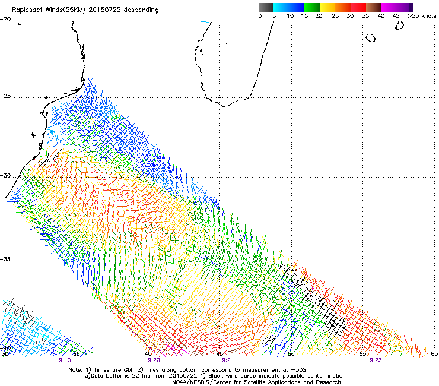Viewport: 439px width, 386px height.
Task: Click the purple '9:19' overpass time label
Action: (65, 360)
